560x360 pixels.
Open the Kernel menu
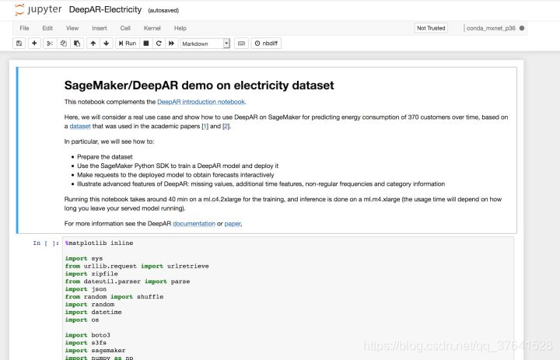152,28
